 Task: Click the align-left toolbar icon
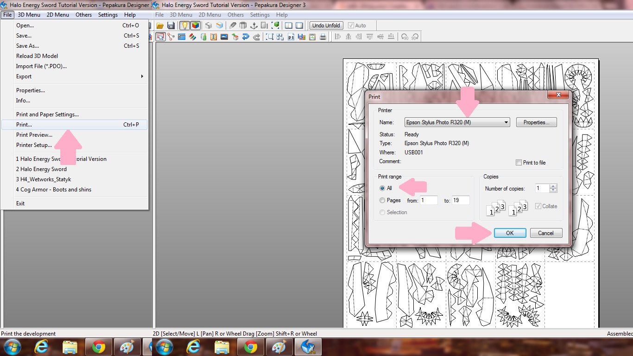coord(338,37)
